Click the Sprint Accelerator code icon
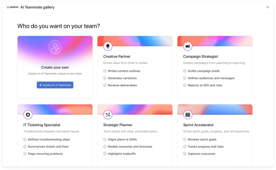Viewport: 276px width, 170px height. coord(188,115)
